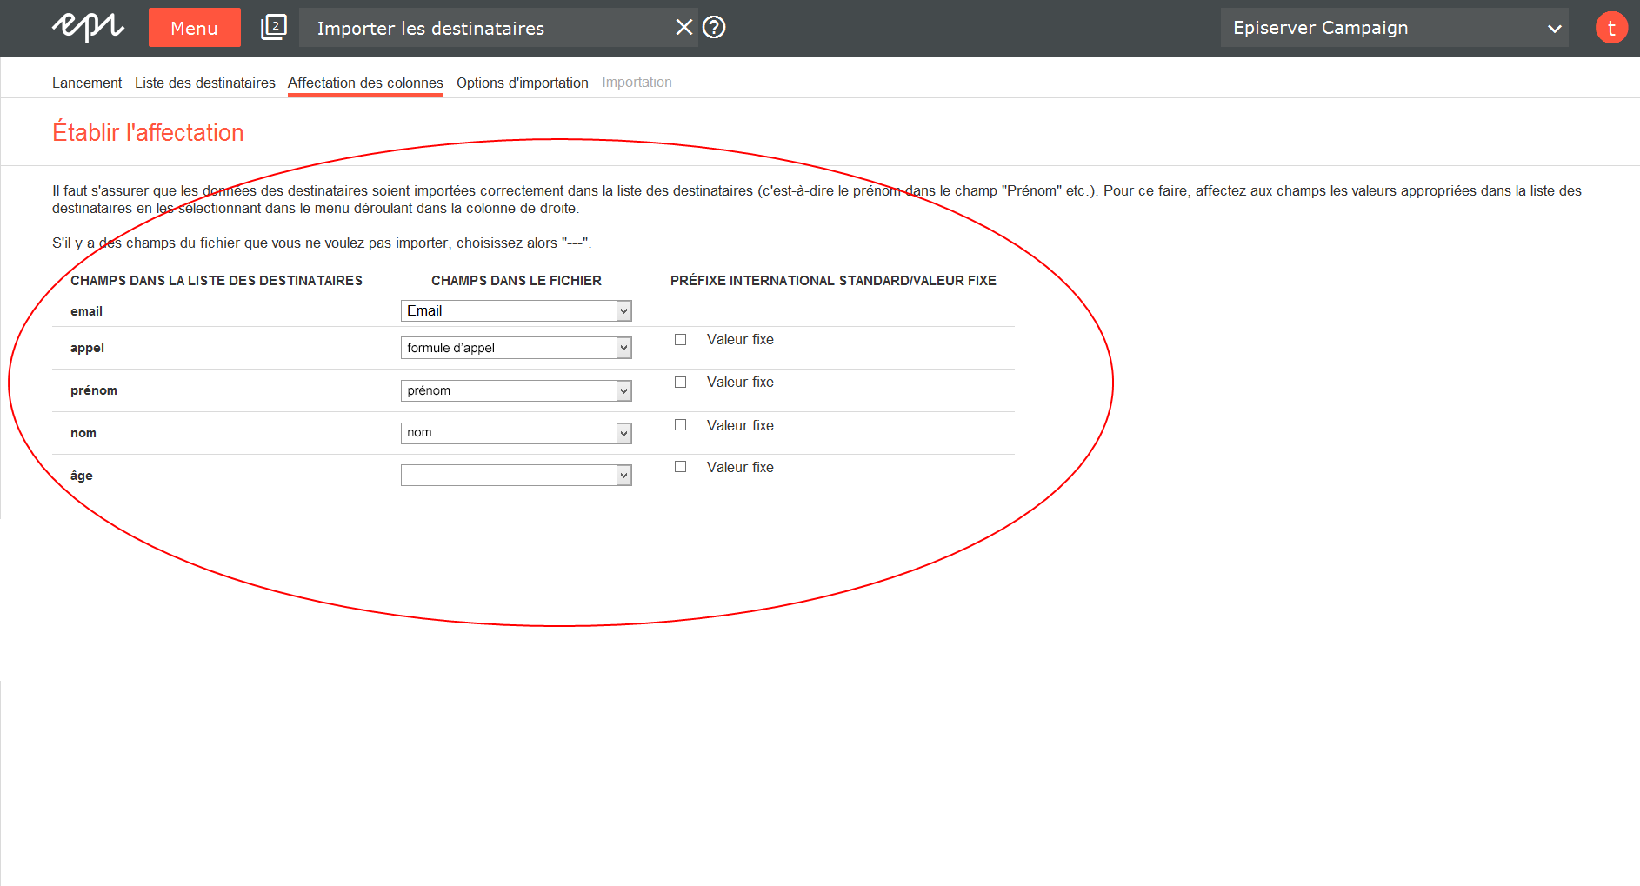1640x886 pixels.
Task: Click 'CHAMPS DANS LA LISTE DES DESTINATAIRES' header
Action: point(217,281)
